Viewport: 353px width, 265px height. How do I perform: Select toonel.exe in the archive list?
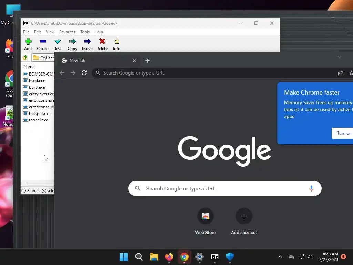pyautogui.click(x=36, y=120)
